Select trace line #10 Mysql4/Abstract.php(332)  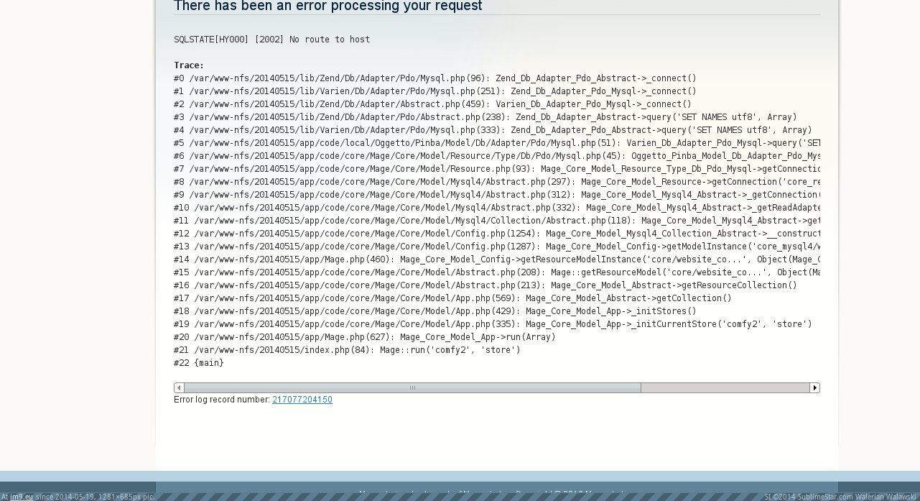[x=497, y=208]
